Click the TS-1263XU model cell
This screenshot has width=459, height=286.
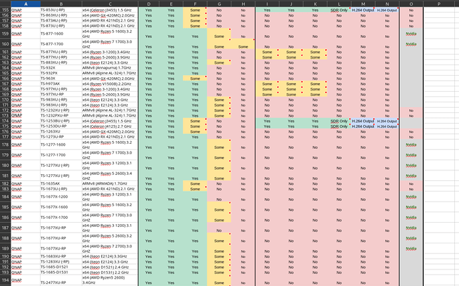(61, 132)
